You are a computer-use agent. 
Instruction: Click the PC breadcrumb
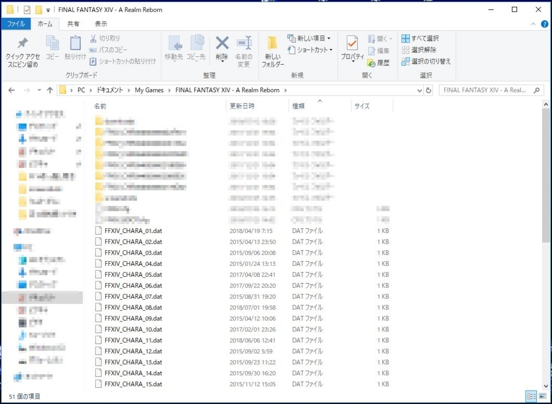click(x=81, y=90)
